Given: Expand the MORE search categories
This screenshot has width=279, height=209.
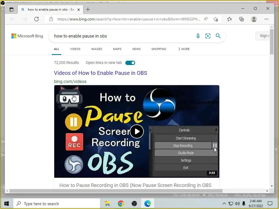Looking at the screenshot, I should tap(184, 49).
